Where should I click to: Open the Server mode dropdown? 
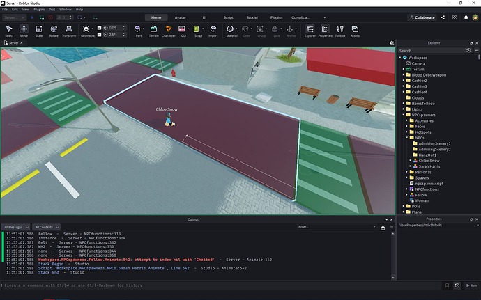[14, 17]
